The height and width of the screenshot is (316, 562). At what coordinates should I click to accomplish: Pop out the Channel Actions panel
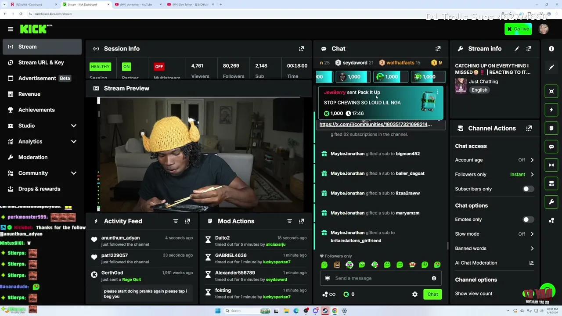(529, 128)
